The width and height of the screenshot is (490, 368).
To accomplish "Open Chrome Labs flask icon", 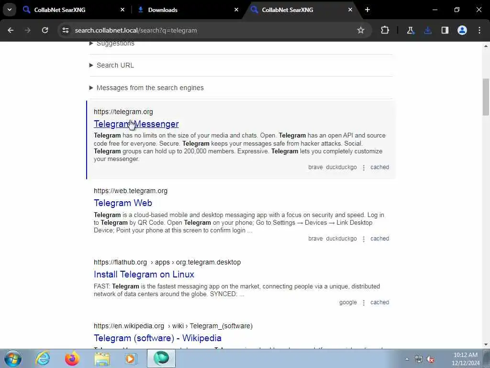I will coord(410,30).
